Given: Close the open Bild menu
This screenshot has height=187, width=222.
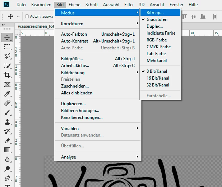Looking at the screenshot, I should (x=60, y=5).
